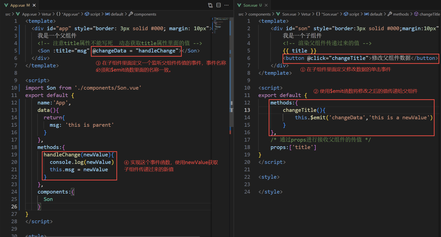The width and height of the screenshot is (441, 237).
Task: Open Vetur breadcrumb in Son.vue pane
Action: (x=306, y=14)
